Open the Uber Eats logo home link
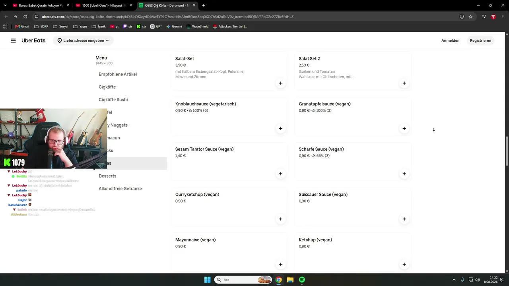 (33, 41)
